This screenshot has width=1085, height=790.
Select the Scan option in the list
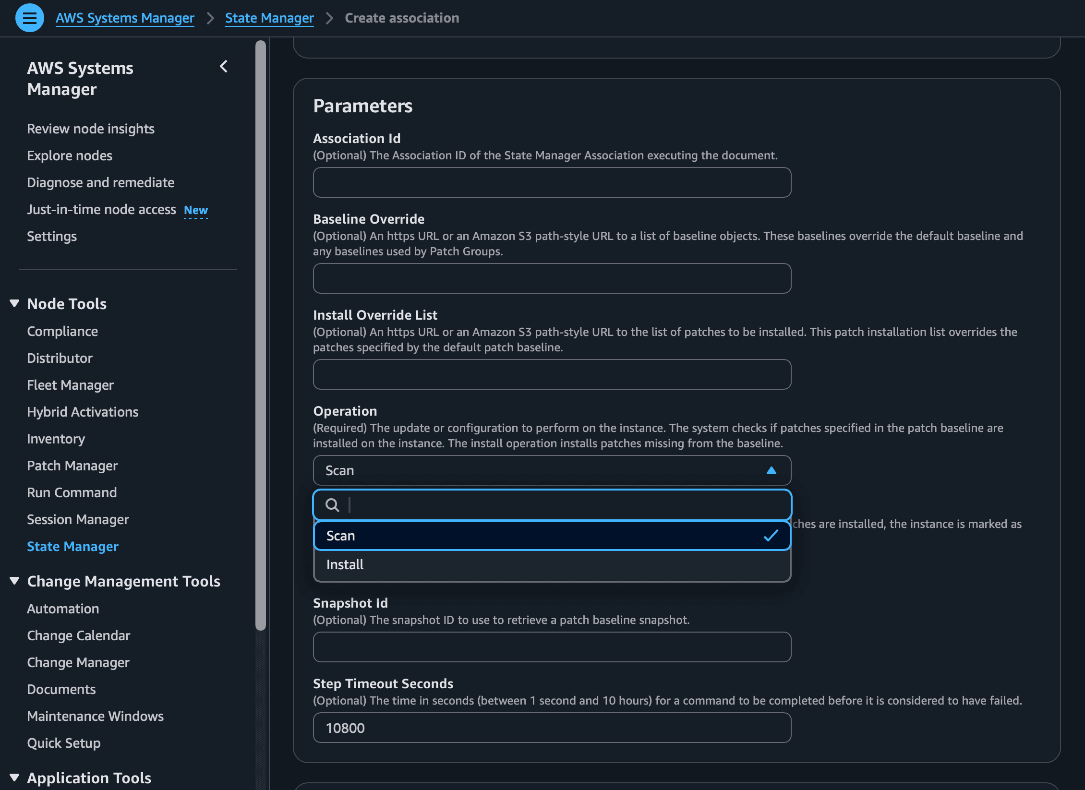(x=552, y=536)
